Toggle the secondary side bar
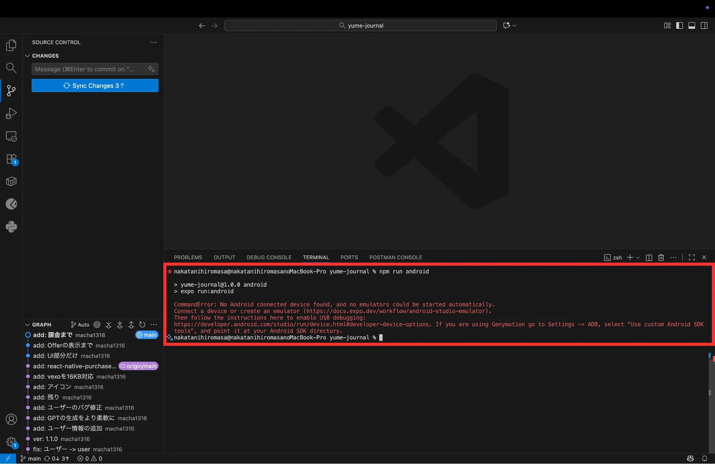715x464 pixels. point(704,25)
